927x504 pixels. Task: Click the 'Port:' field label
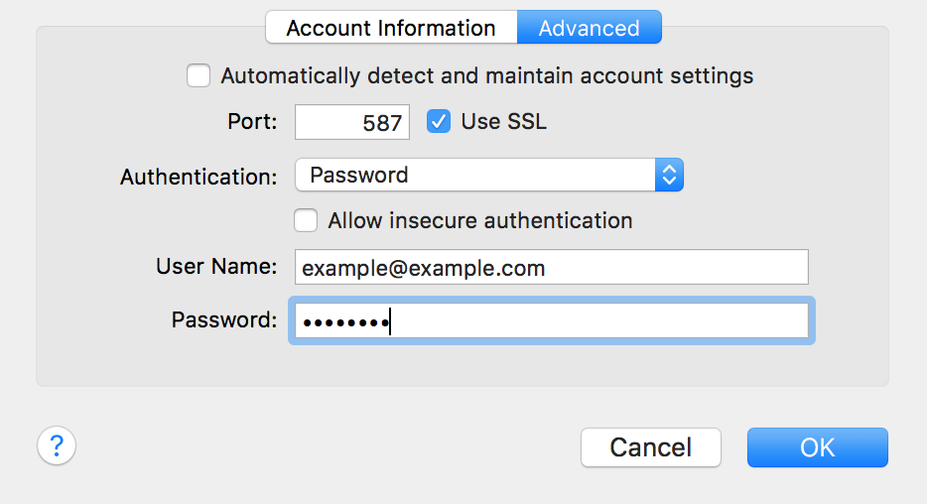(252, 122)
